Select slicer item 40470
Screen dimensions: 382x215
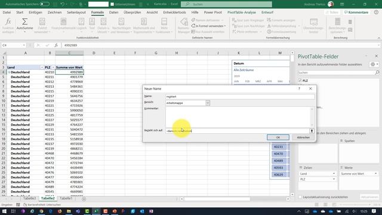click(279, 154)
